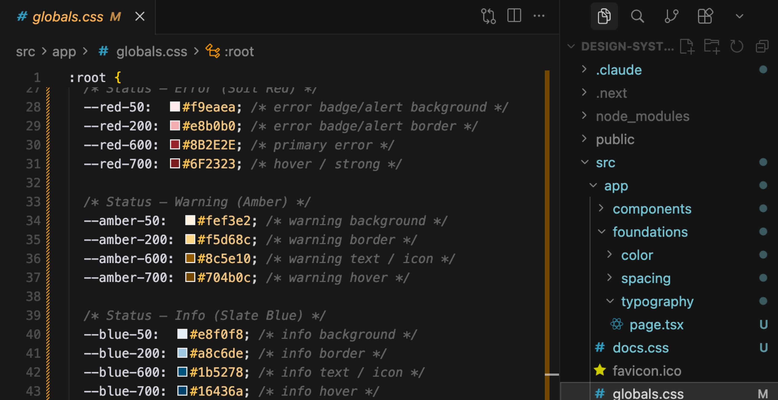
Task: Click the app breadcrumb segment
Action: click(x=64, y=52)
